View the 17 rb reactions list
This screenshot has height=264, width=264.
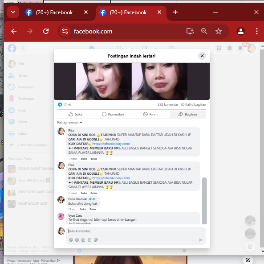point(64,105)
